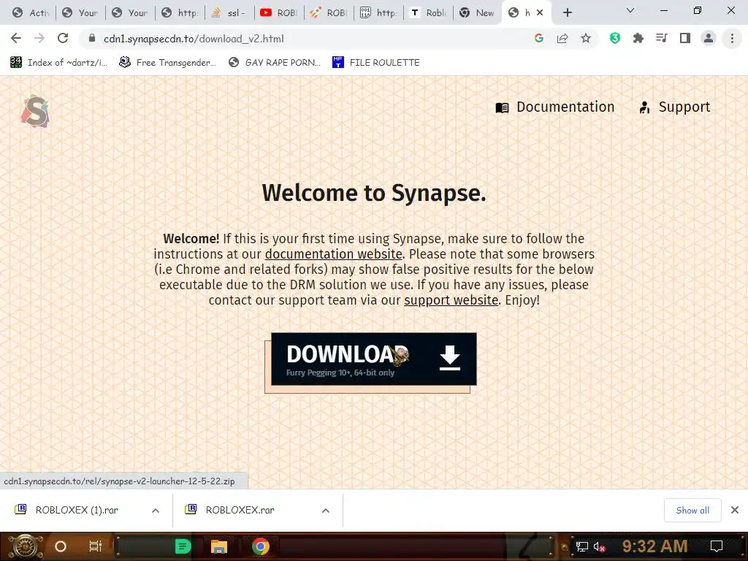Reload the current page
748x561 pixels.
pos(63,38)
